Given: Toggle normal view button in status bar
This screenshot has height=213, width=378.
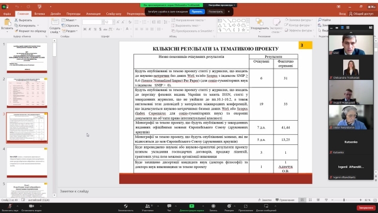Looking at the screenshot, I should click(x=302, y=200).
